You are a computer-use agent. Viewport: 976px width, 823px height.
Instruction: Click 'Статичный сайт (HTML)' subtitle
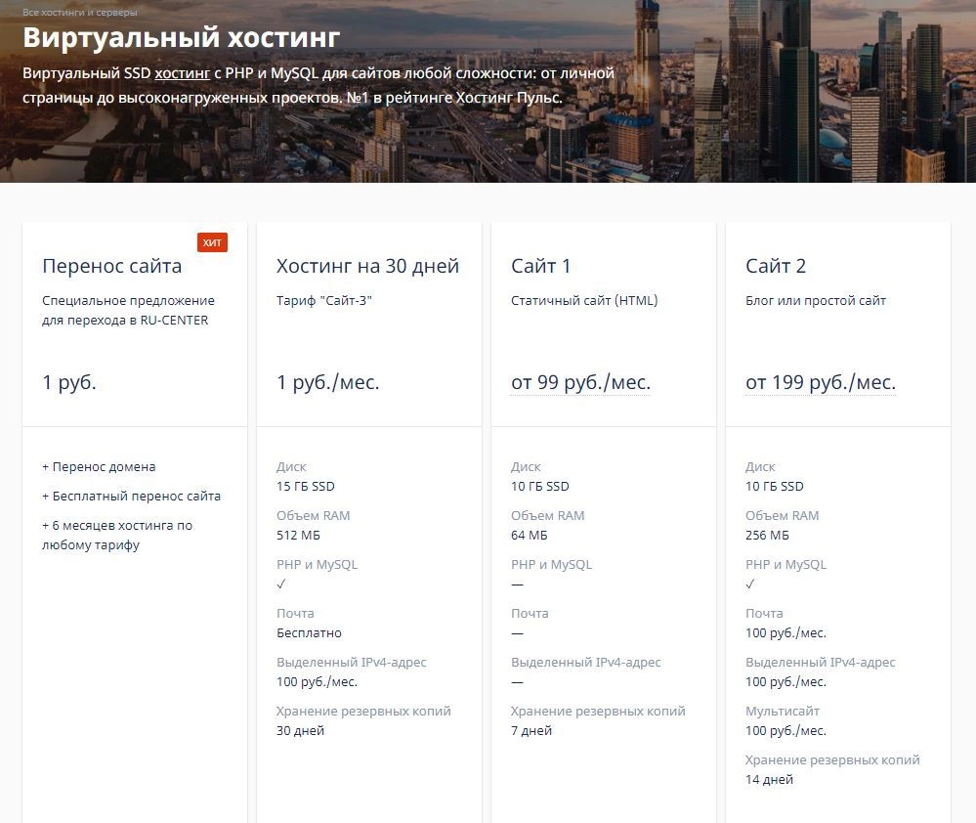click(x=584, y=301)
